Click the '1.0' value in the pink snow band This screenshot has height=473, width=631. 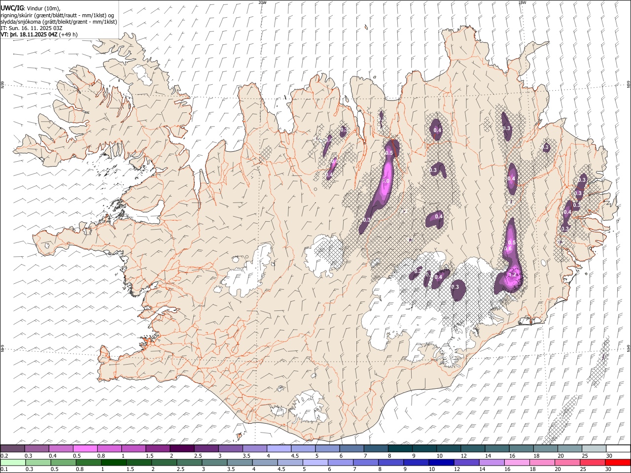pyautogui.click(x=386, y=181)
